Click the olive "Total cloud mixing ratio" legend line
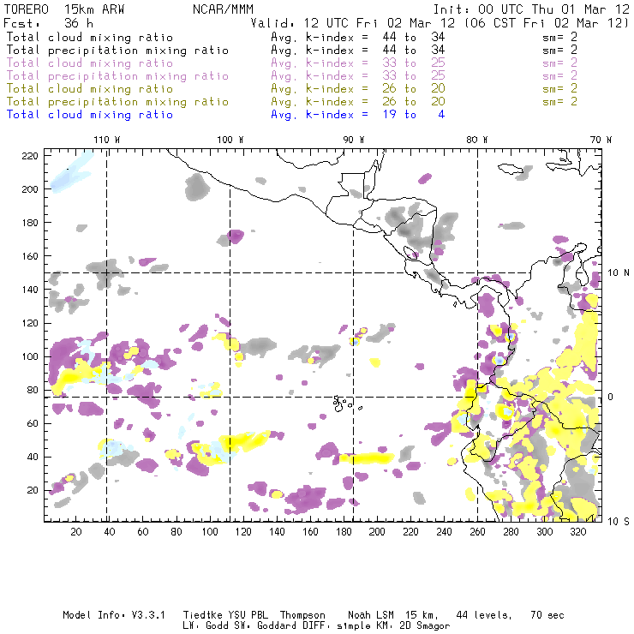 click(90, 88)
